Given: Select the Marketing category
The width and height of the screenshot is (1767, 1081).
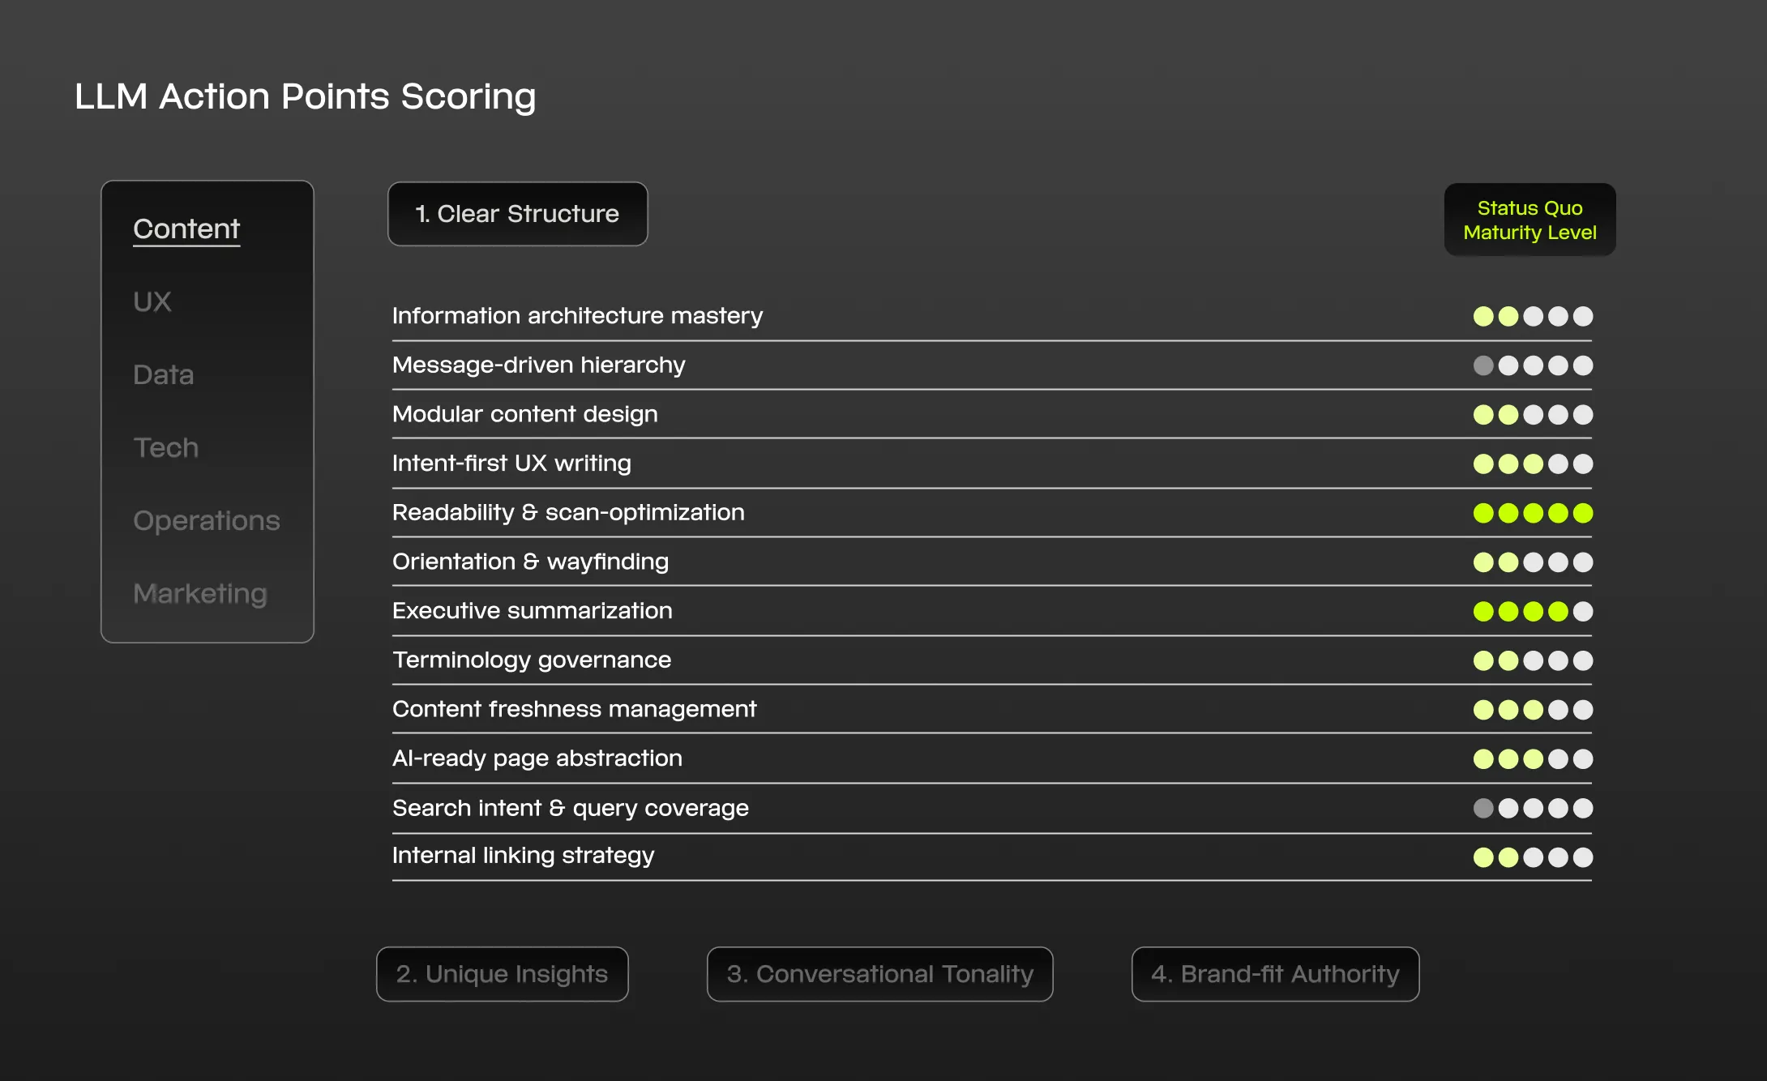Looking at the screenshot, I should click(x=199, y=593).
